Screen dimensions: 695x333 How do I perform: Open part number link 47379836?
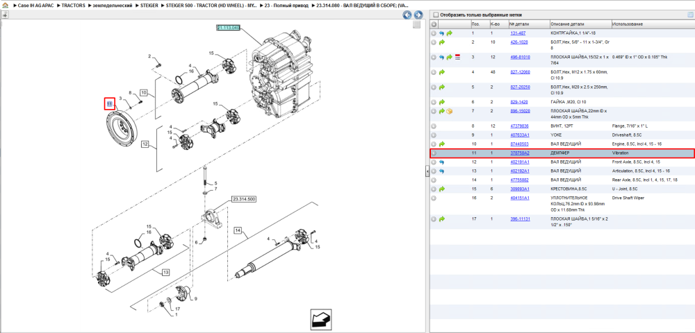coord(519,126)
